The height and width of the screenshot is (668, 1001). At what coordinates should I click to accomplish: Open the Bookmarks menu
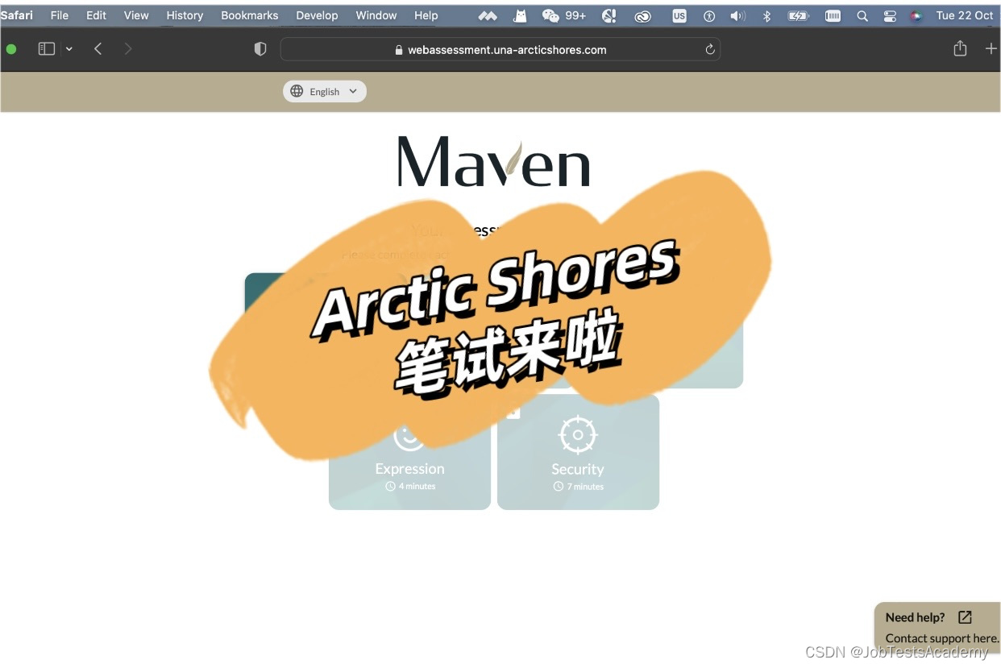pos(250,15)
